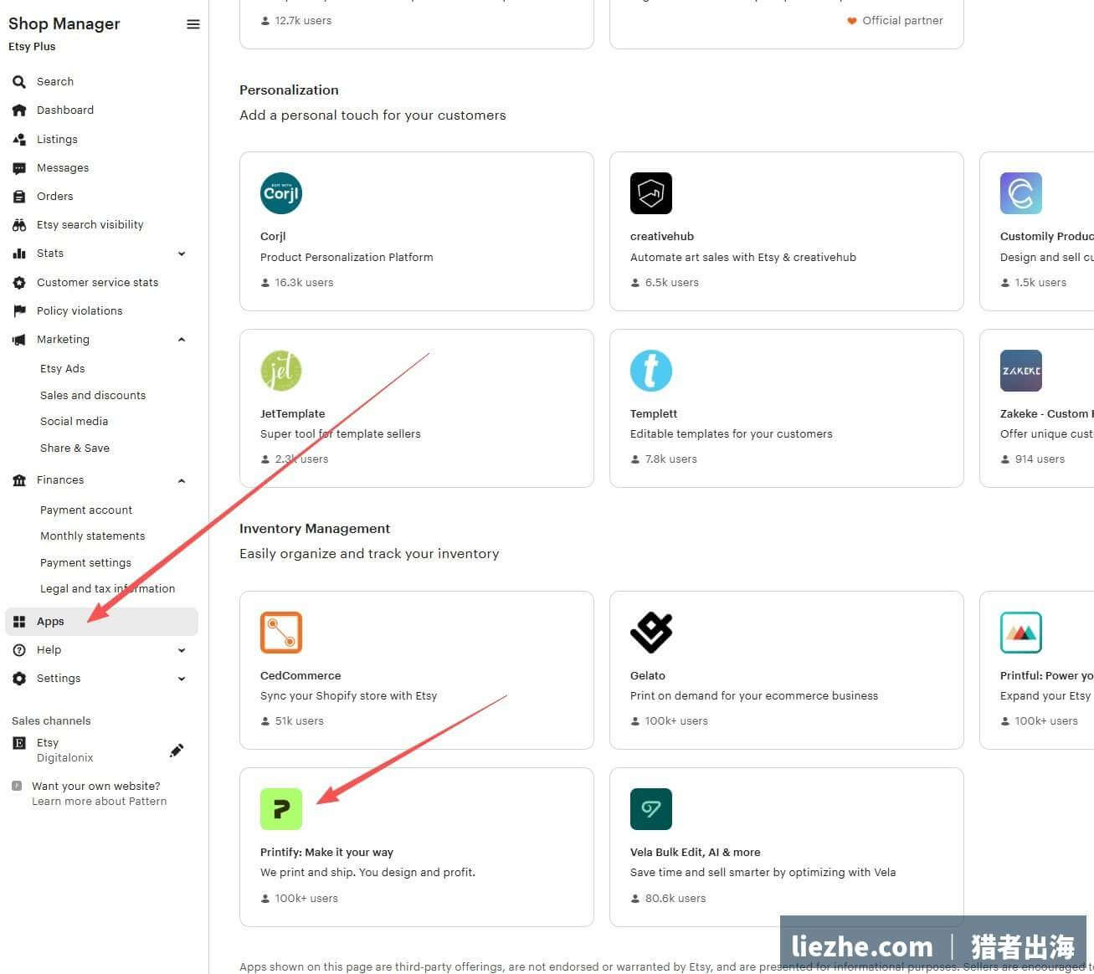
Task: Click Learn more about Pattern link
Action: coord(100,802)
